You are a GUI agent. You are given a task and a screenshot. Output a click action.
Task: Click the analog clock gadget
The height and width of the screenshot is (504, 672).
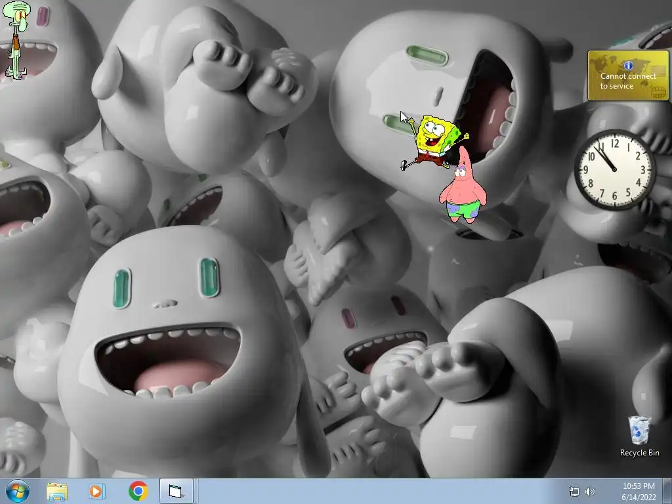pos(614,169)
